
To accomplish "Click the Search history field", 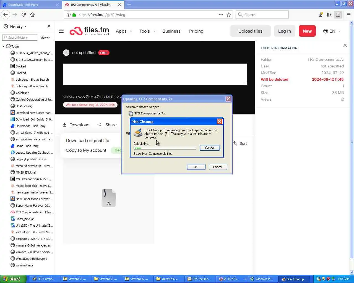I will pyautogui.click(x=20, y=38).
